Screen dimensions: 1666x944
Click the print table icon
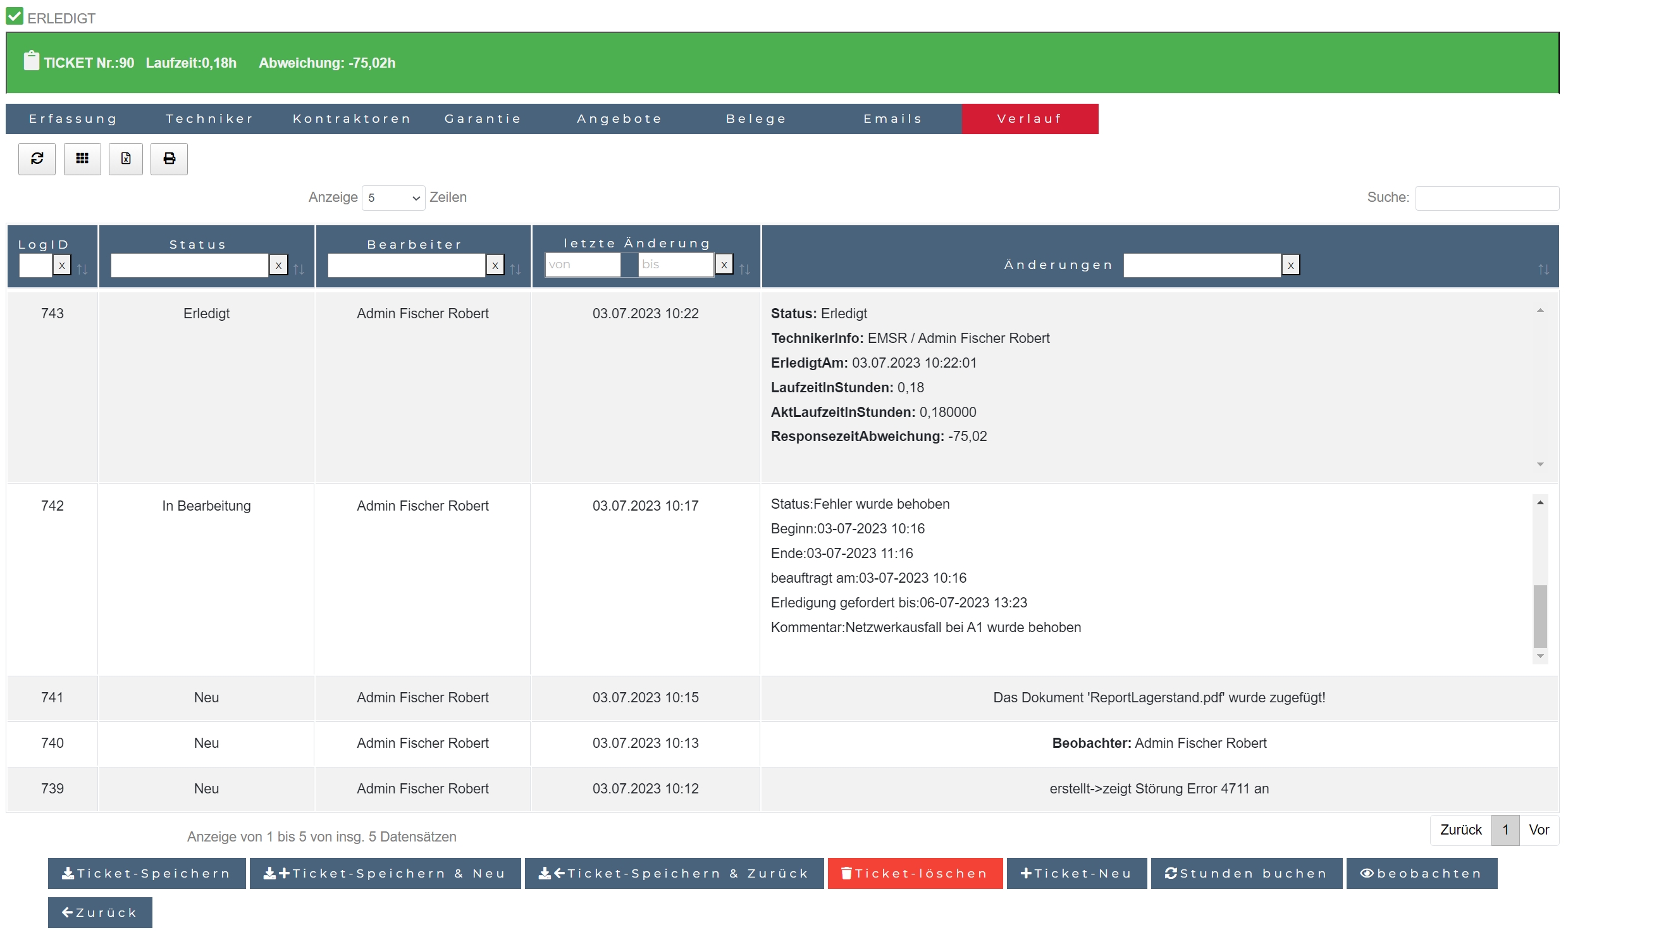point(169,159)
